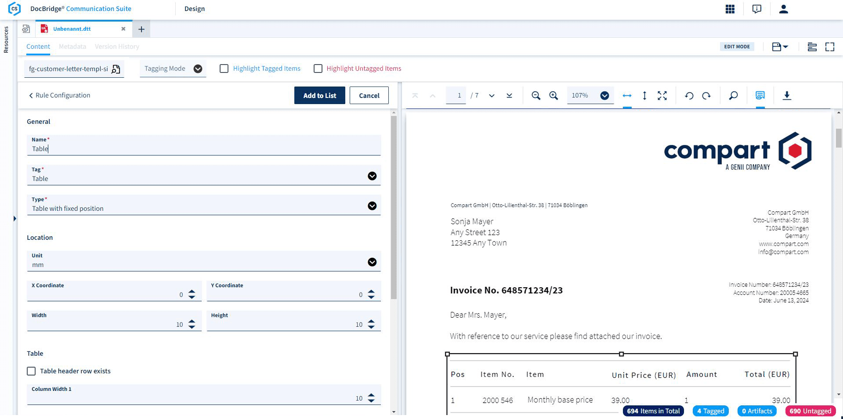Viewport: 843px width, 419px height.
Task: Rotate page counterclockwise
Action: coord(689,96)
